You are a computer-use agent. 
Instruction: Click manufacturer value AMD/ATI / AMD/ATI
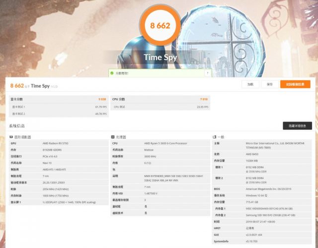pyautogui.click(x=54, y=170)
